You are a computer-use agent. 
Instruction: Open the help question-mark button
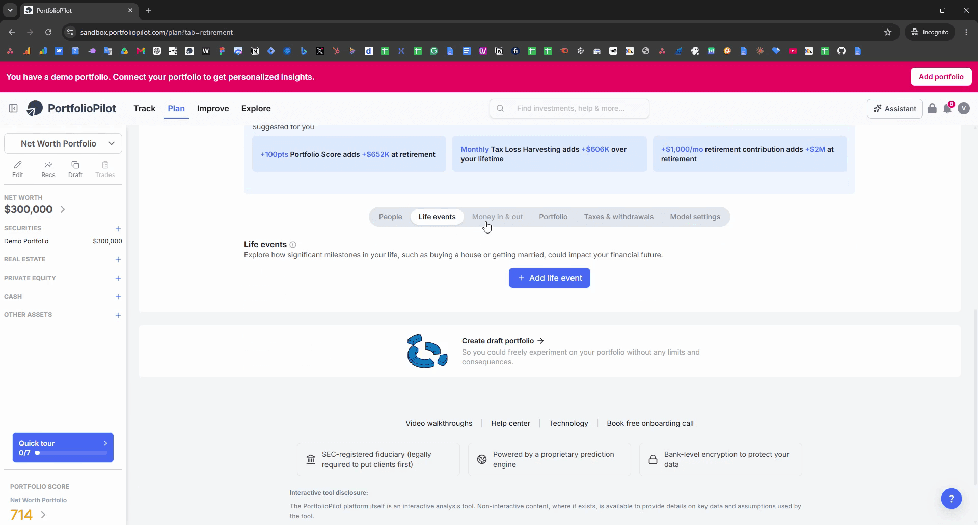(x=952, y=499)
